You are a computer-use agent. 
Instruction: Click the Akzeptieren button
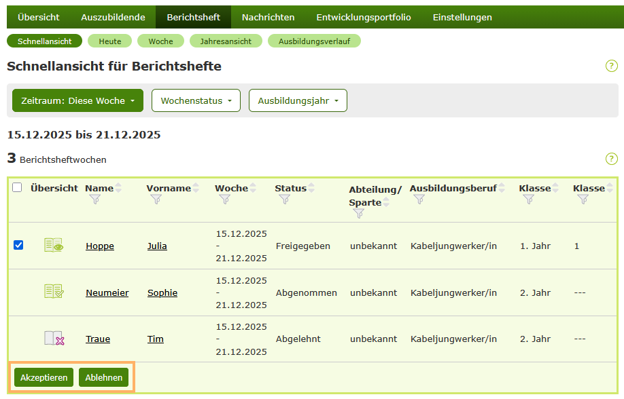(x=44, y=377)
